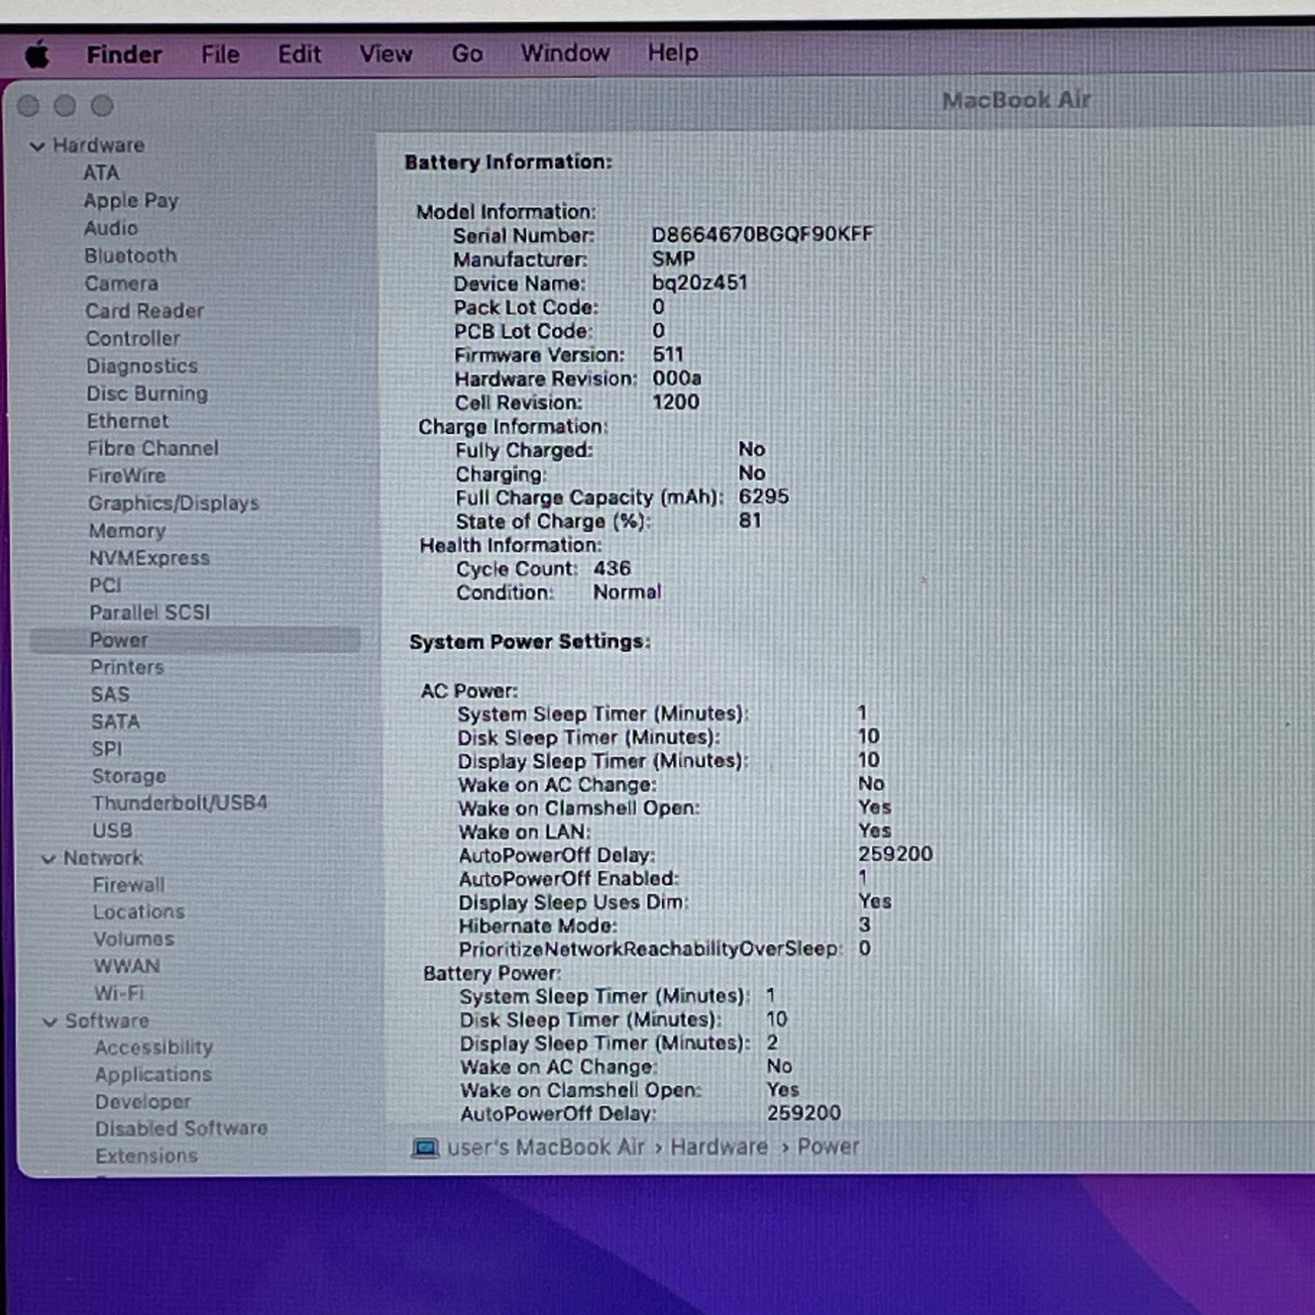
Task: Open the Finder menu
Action: click(x=124, y=54)
